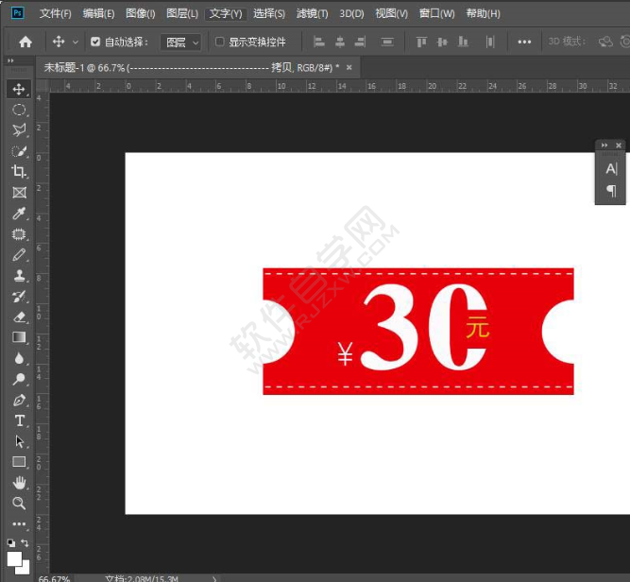Screen dimensions: 630x582
Task: Select the Hand tool
Action: click(19, 483)
